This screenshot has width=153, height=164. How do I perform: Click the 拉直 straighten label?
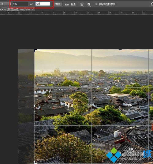tap(73, 4)
